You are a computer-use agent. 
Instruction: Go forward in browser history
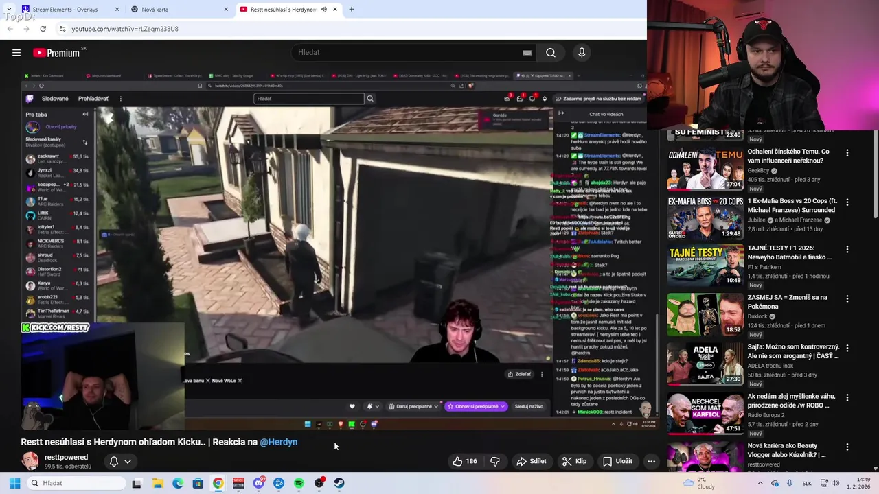[26, 29]
